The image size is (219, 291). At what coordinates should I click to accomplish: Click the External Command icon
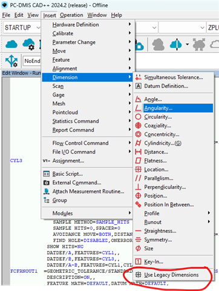[47, 182]
